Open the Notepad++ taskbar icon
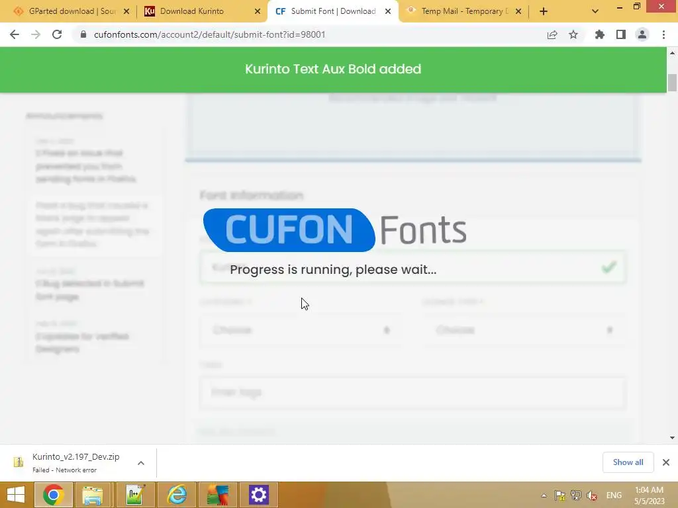The width and height of the screenshot is (678, 508). coord(134,495)
